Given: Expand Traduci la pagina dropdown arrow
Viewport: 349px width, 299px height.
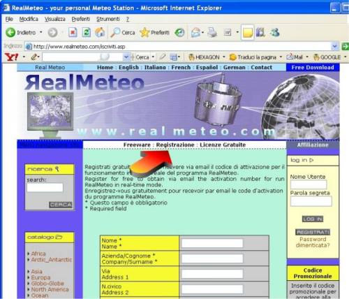Looking at the screenshot, I should click(281, 57).
